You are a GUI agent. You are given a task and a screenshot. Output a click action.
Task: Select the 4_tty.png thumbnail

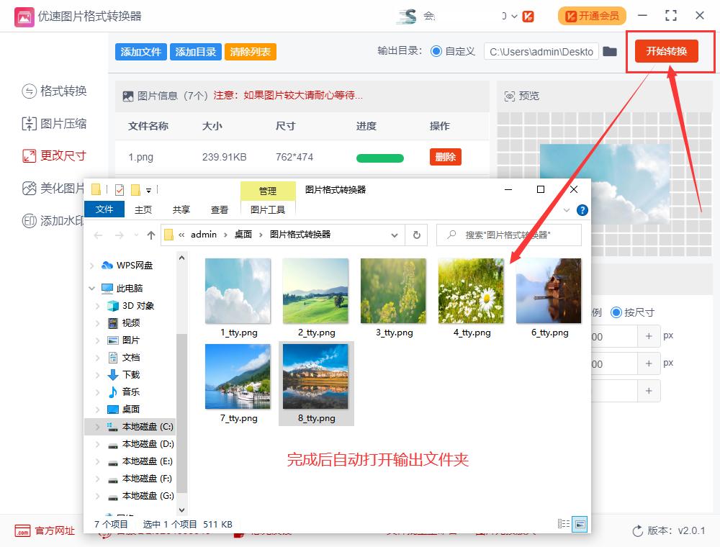tap(470, 291)
